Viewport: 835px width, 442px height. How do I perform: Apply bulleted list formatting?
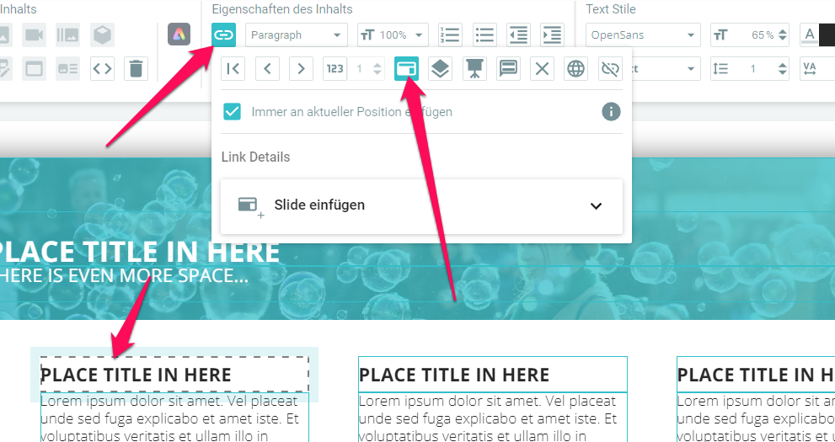484,35
